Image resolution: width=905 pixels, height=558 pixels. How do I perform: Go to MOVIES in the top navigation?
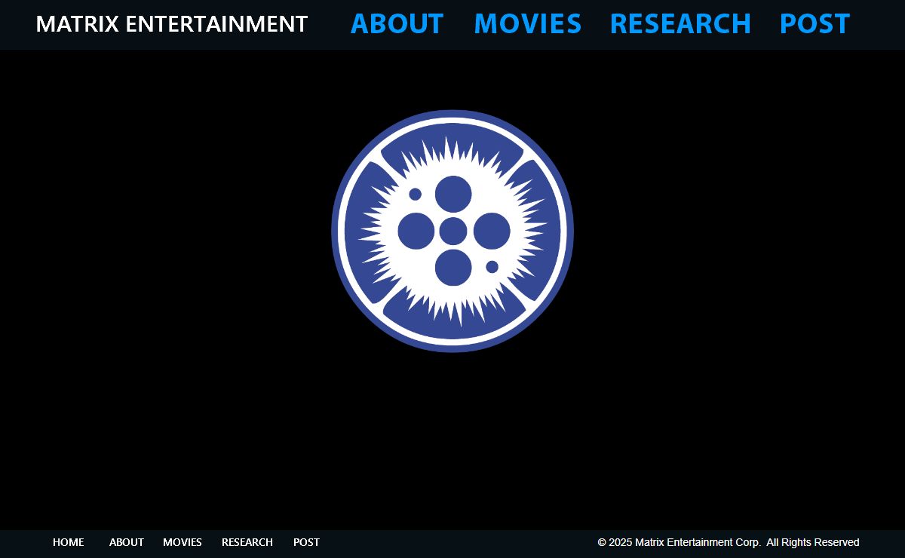click(528, 24)
